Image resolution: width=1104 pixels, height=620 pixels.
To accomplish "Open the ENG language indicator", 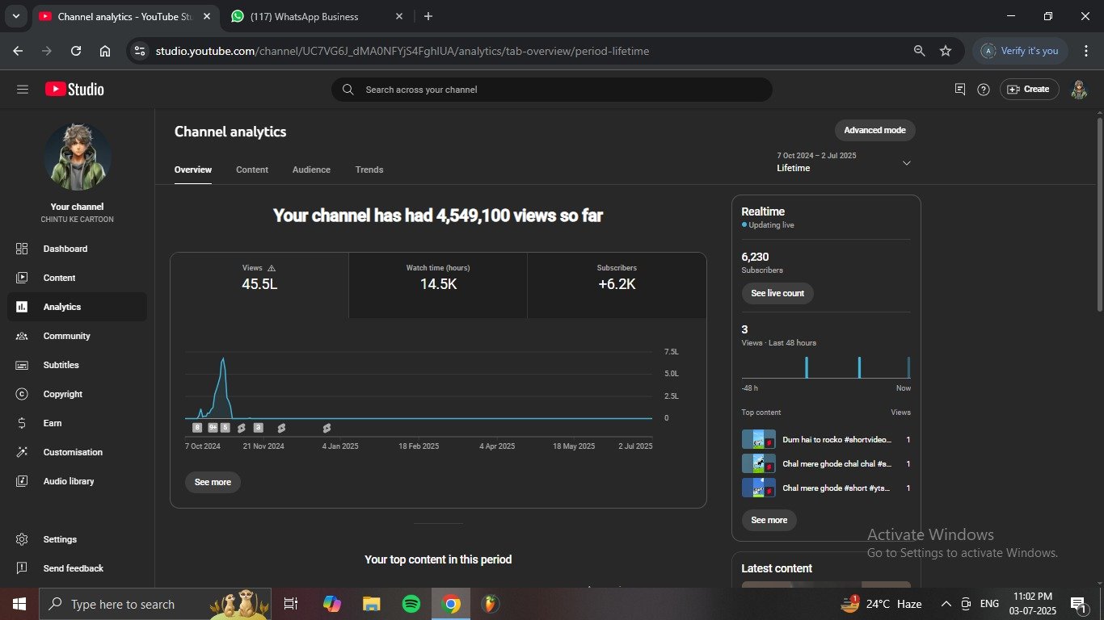I will [989, 604].
